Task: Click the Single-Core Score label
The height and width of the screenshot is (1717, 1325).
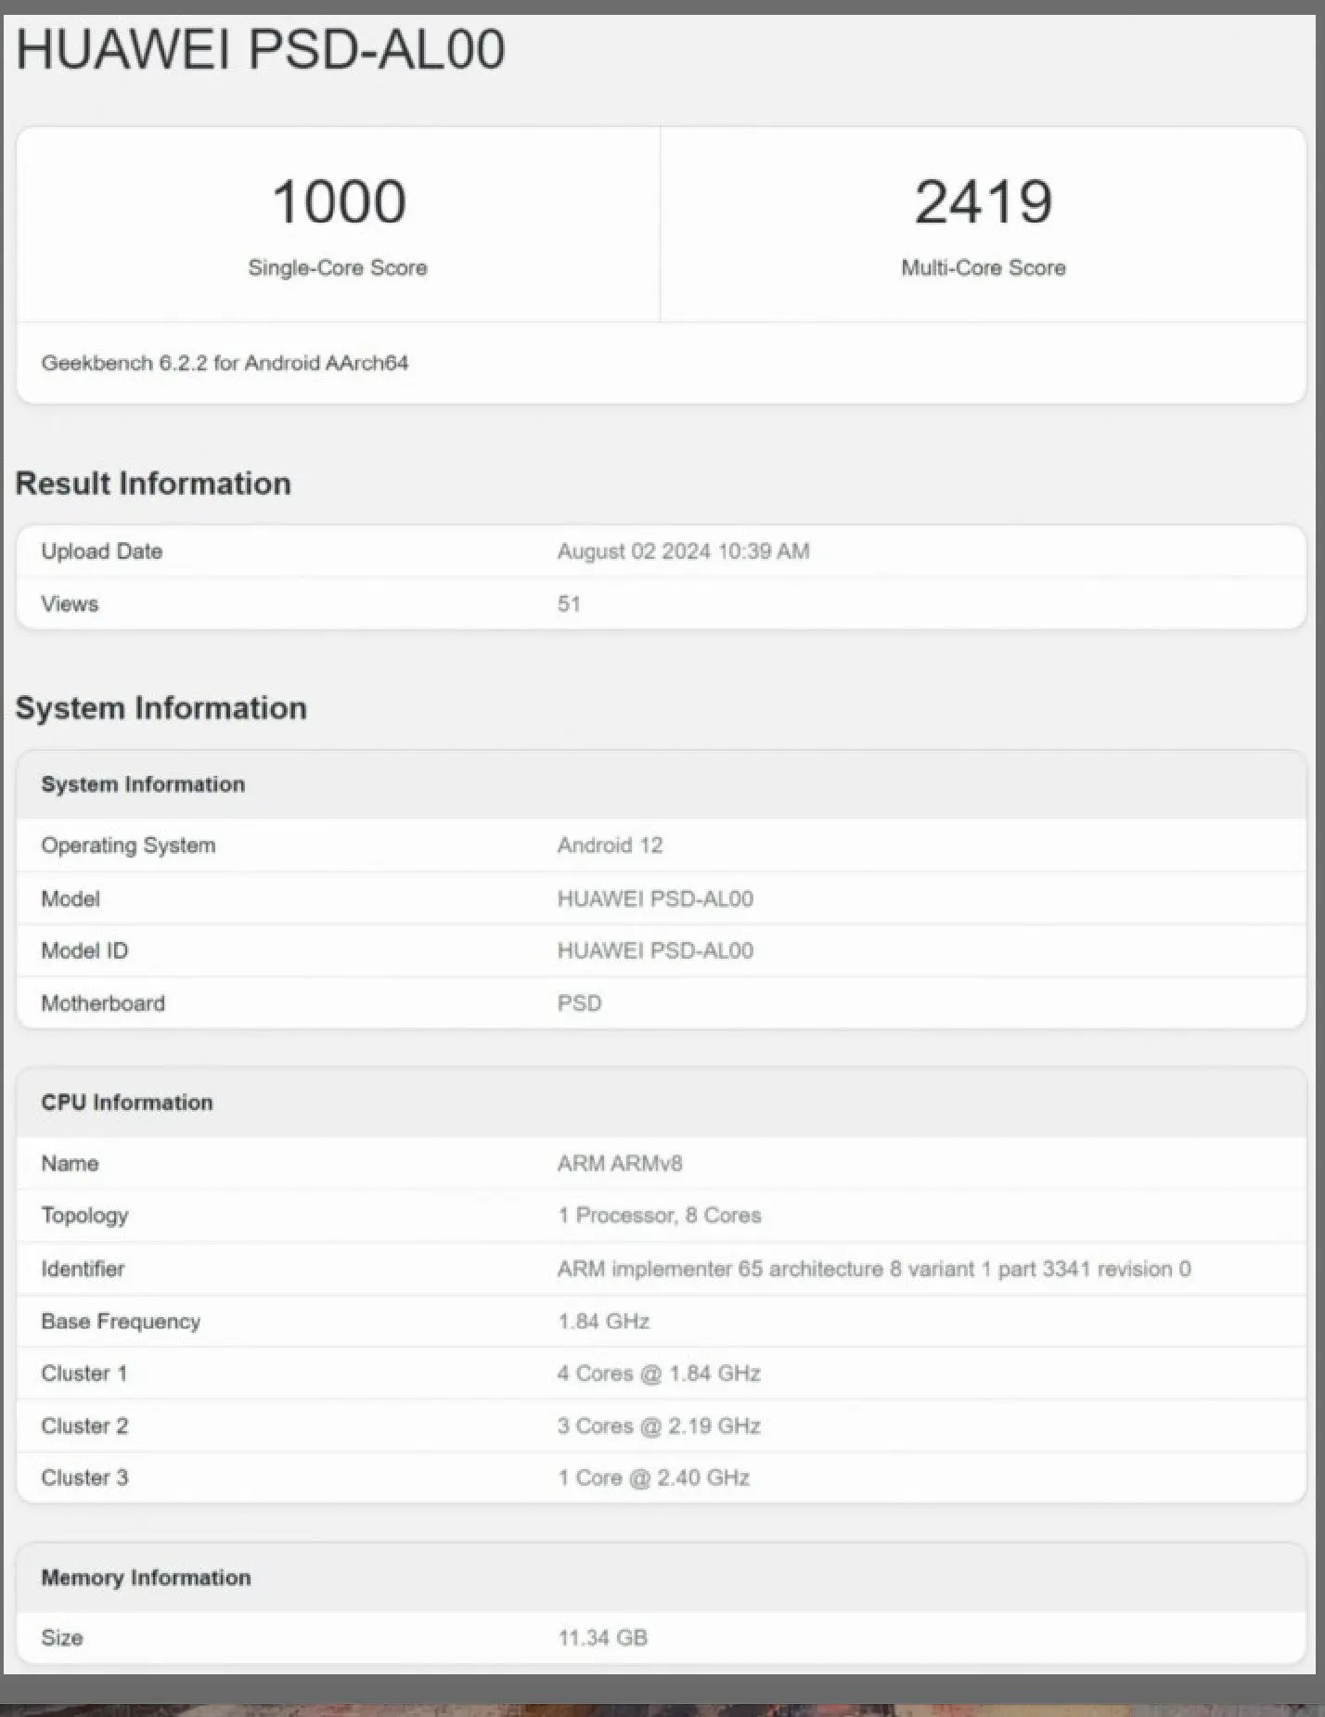Action: [338, 267]
